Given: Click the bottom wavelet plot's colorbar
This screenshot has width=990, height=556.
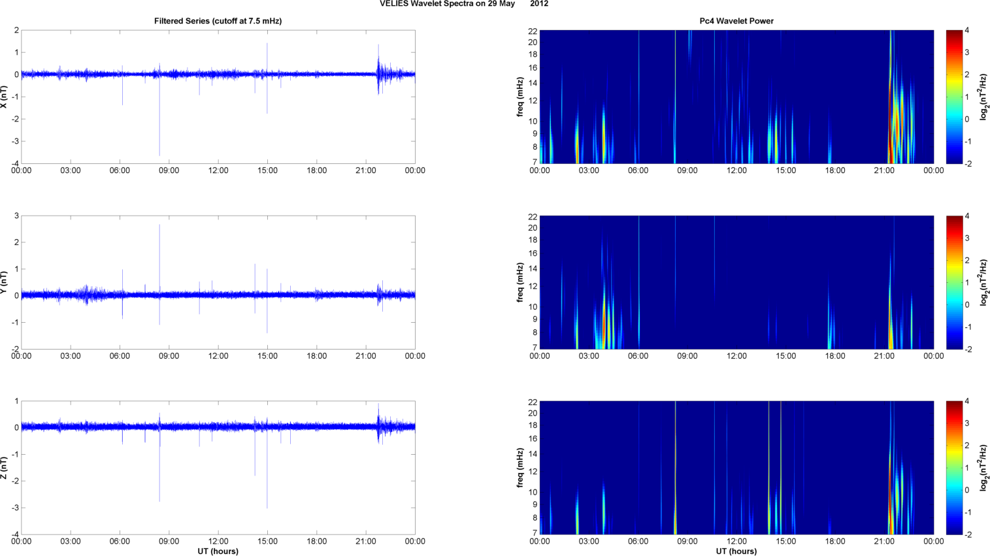Looking at the screenshot, I should 954,468.
